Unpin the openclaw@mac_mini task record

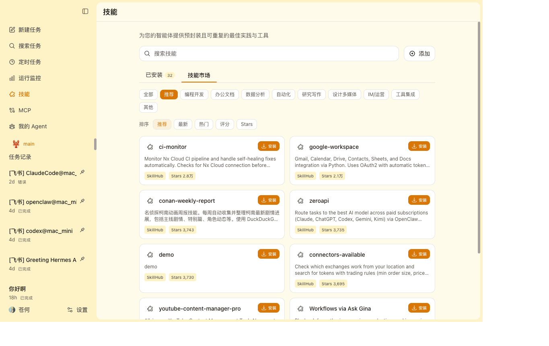click(x=82, y=201)
